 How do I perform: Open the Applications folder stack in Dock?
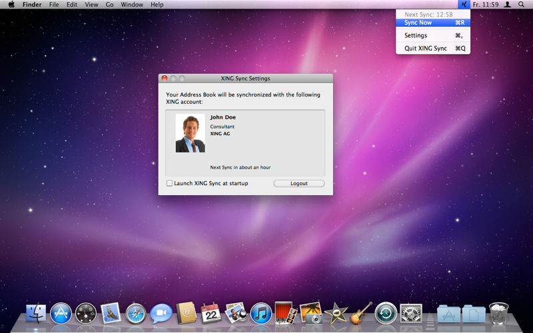448,313
